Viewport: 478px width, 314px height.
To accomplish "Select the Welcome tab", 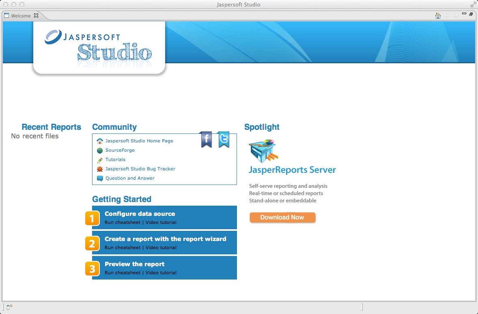I will (21, 15).
